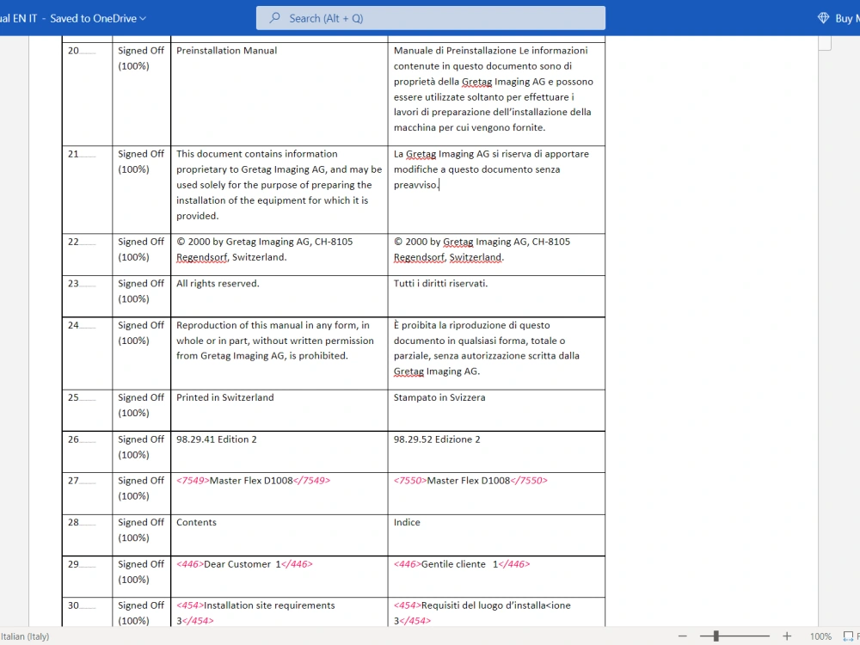This screenshot has height=645, width=860.
Task: Click the "Requisiti del luogo d'installa<ione" cell
Action: coord(496,612)
